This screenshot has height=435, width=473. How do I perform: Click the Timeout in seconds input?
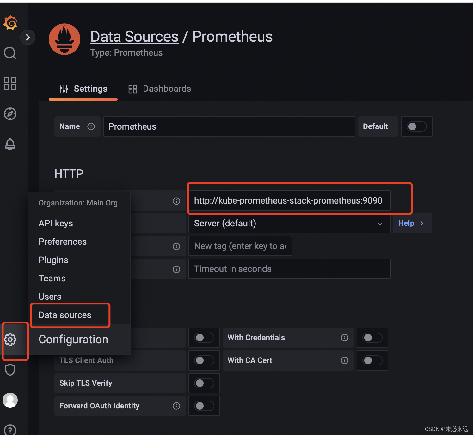289,269
